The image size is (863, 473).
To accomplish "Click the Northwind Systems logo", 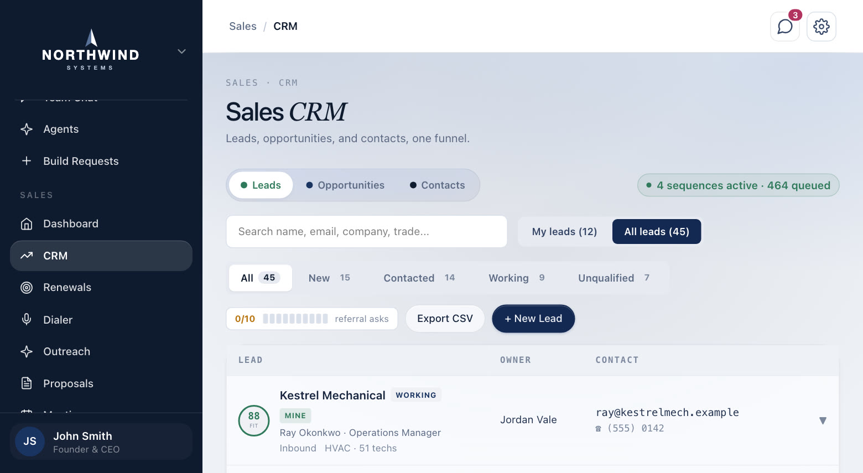I will pyautogui.click(x=91, y=50).
